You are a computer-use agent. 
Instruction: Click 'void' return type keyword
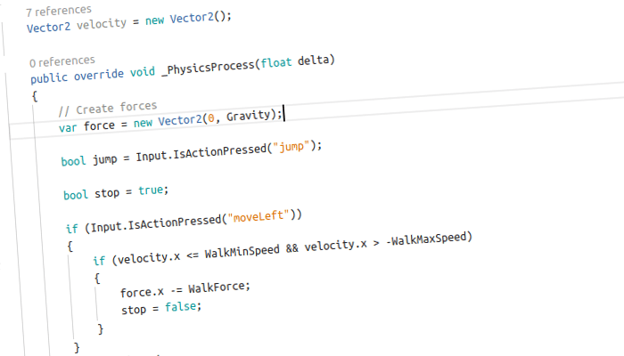click(x=143, y=72)
